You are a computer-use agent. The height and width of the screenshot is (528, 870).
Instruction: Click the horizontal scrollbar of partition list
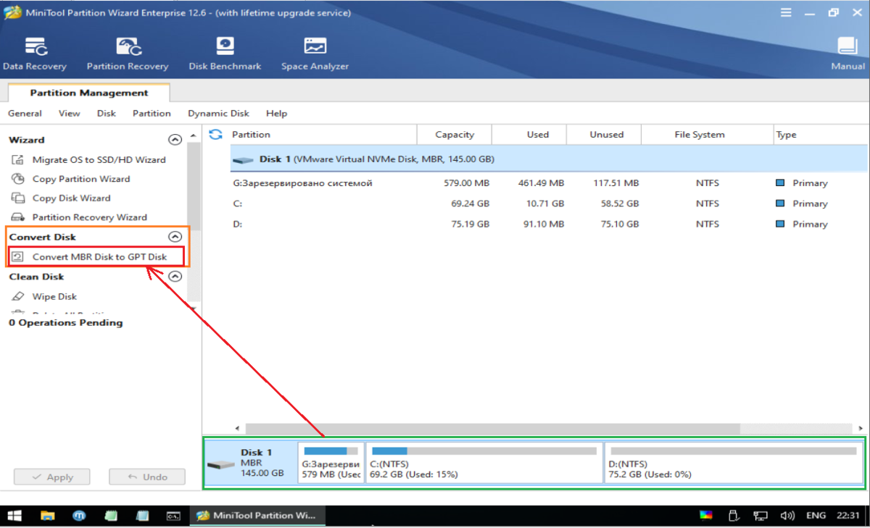[493, 428]
